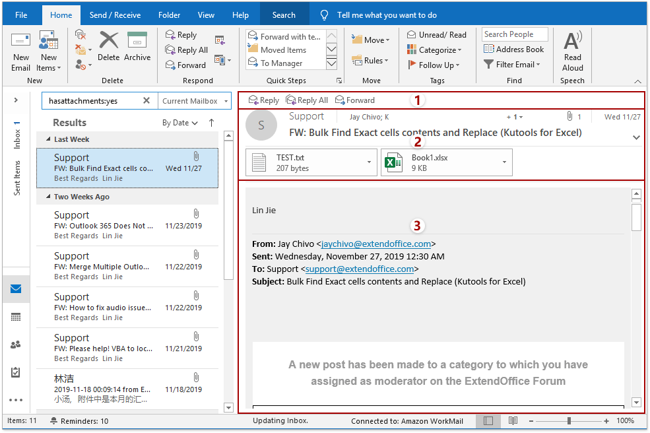Open Calendar from the left navigation bar
Screen dimensions: 650x433
(16, 317)
